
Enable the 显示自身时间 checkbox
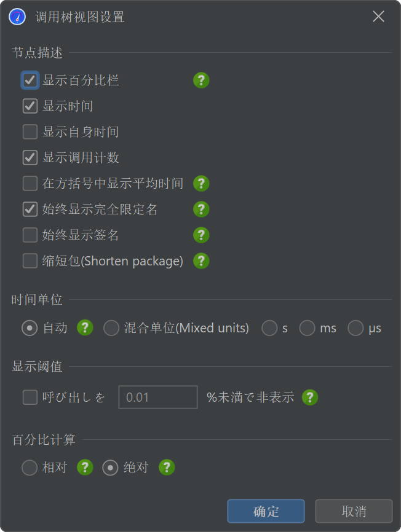tap(30, 132)
